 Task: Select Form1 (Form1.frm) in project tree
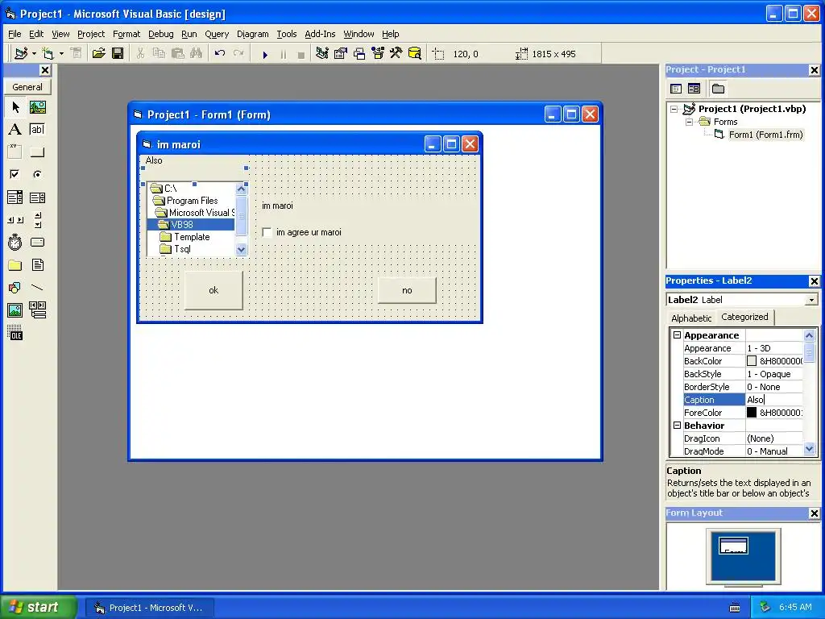[765, 135]
